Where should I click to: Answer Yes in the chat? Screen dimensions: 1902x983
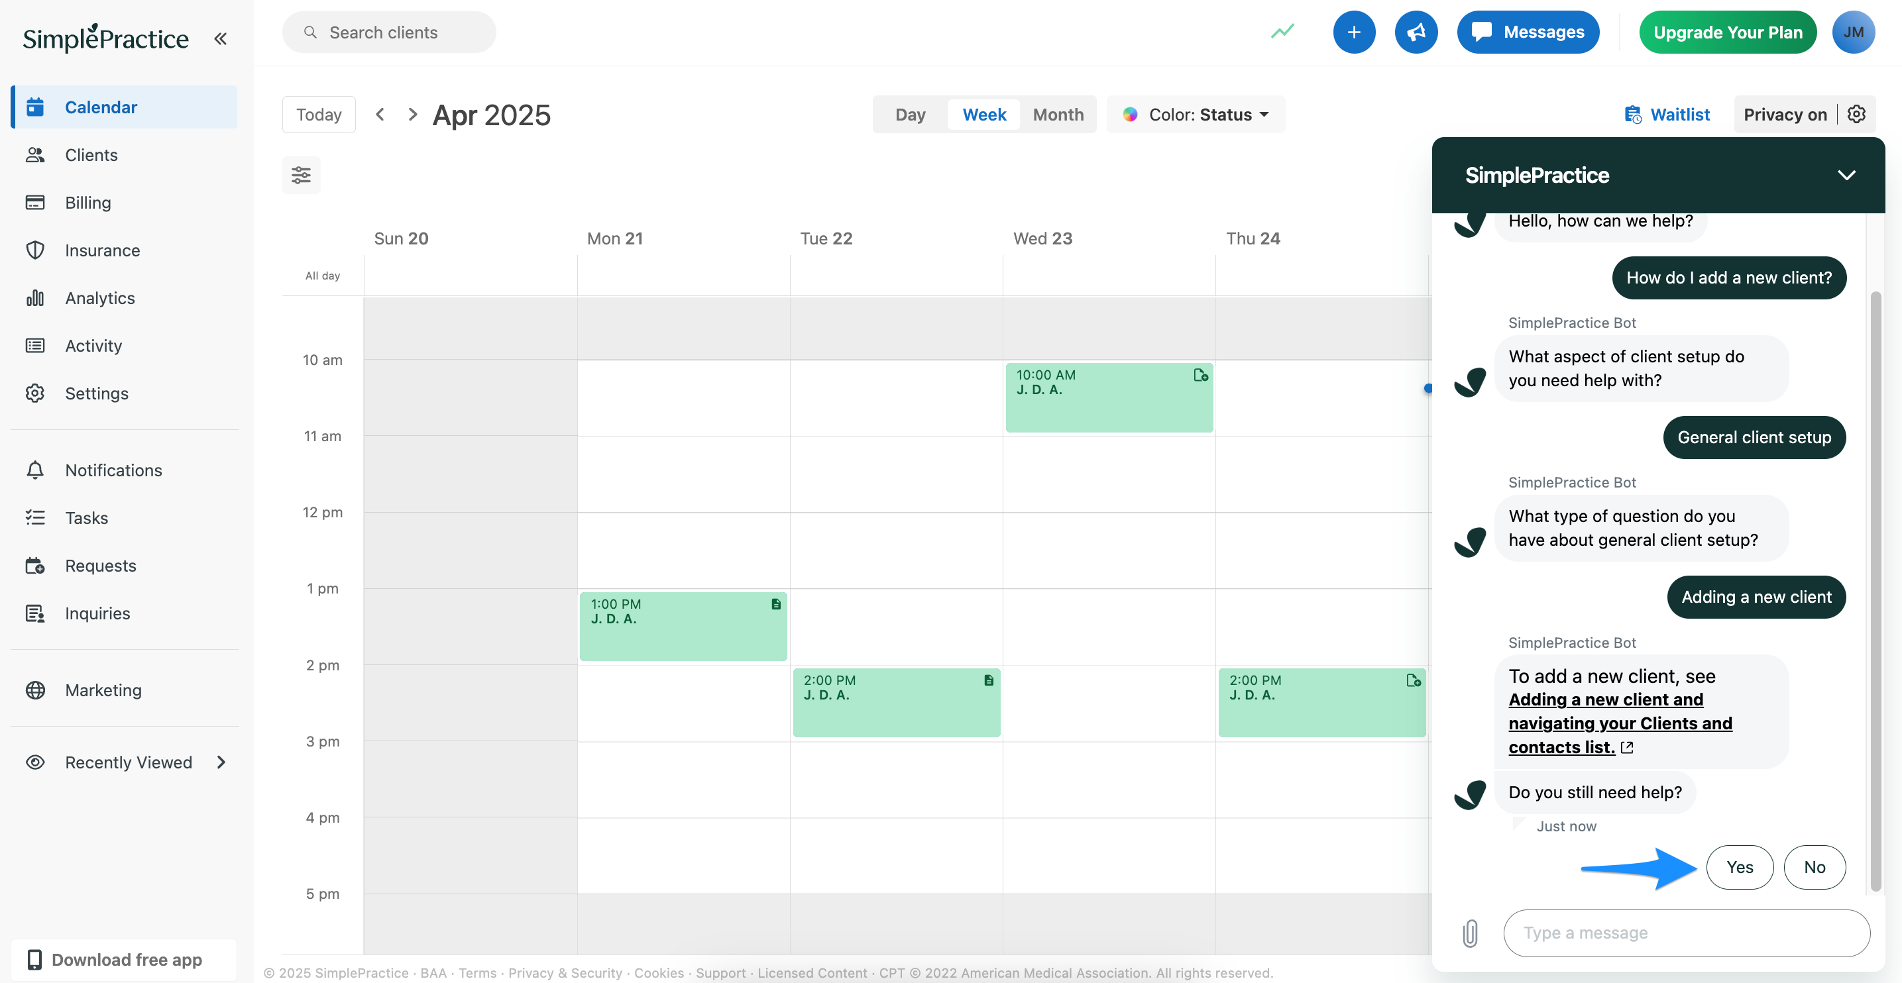[1740, 867]
